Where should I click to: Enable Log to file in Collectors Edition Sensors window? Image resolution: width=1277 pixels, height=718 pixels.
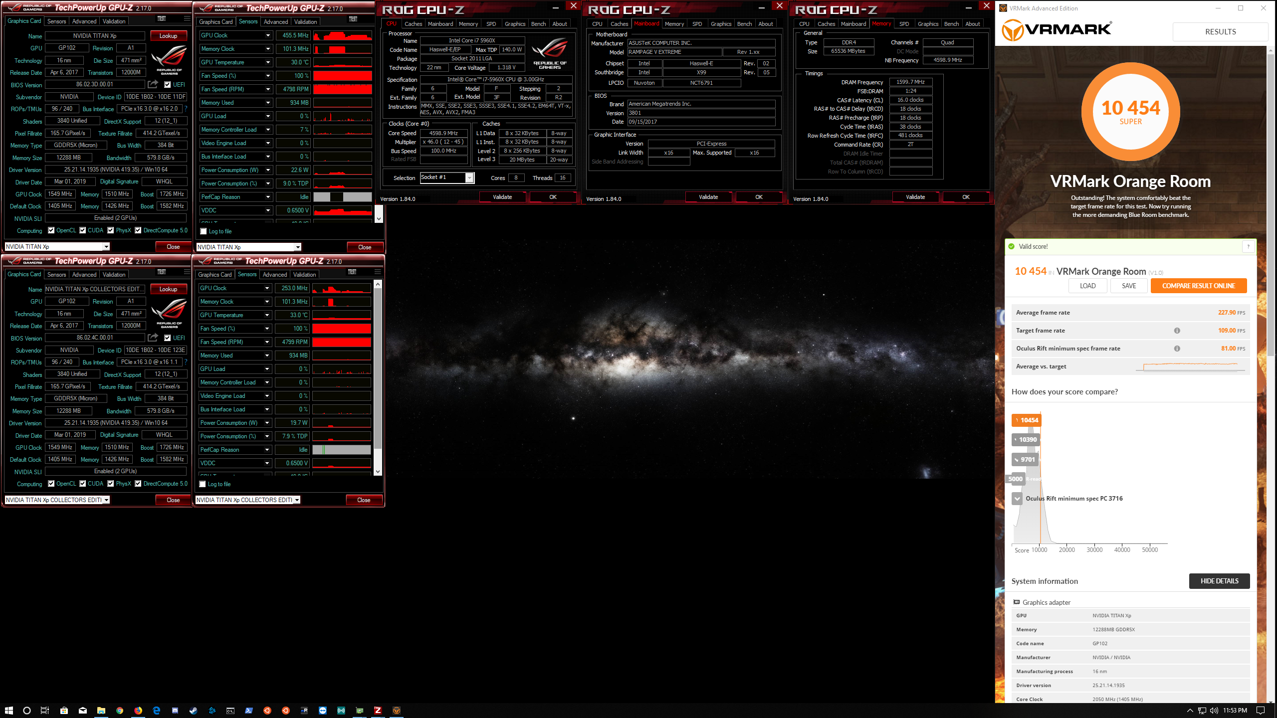coord(202,484)
